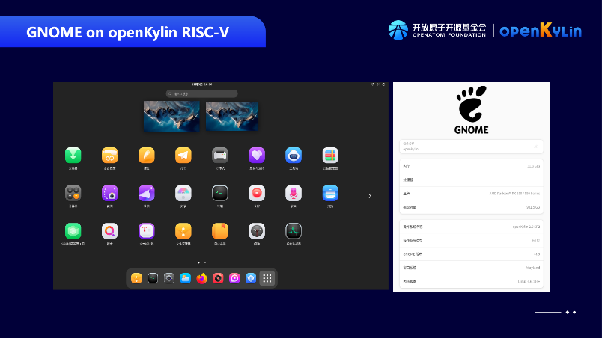Click the Show Applications grid button in the dock

(x=267, y=278)
